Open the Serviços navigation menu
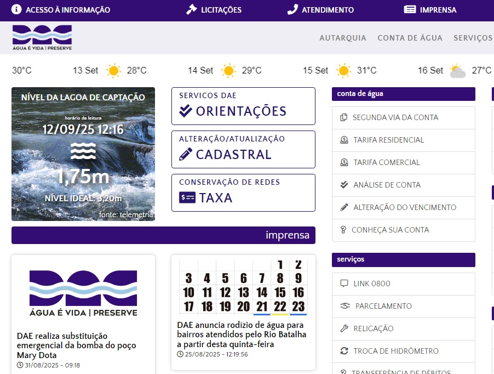This screenshot has width=494, height=374. tap(473, 38)
